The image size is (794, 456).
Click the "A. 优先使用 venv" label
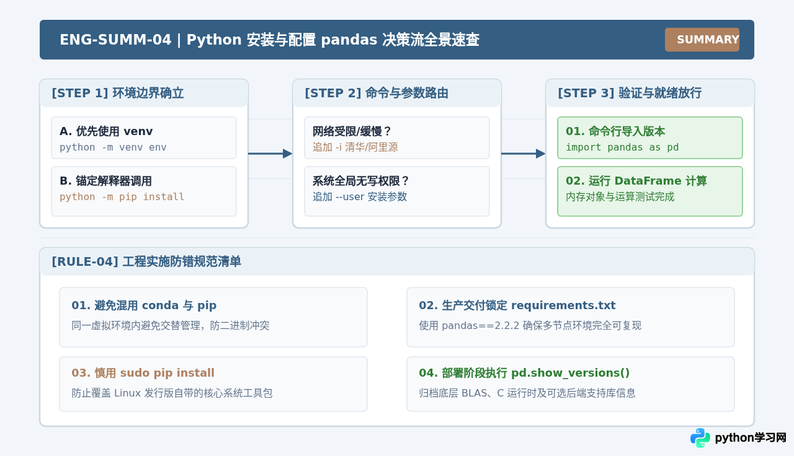[106, 131]
